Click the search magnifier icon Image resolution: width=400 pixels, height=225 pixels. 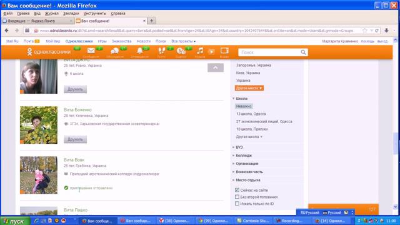click(303, 52)
